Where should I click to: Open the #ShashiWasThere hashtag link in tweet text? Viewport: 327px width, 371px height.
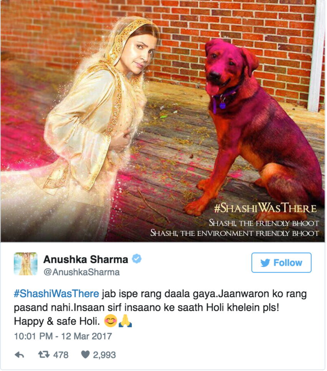(x=56, y=294)
